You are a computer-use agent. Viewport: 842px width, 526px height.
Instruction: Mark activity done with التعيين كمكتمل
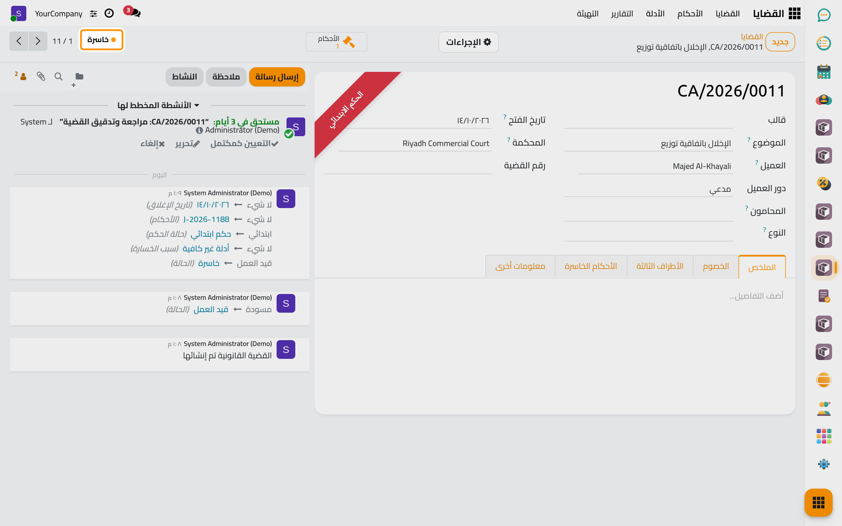pos(244,144)
